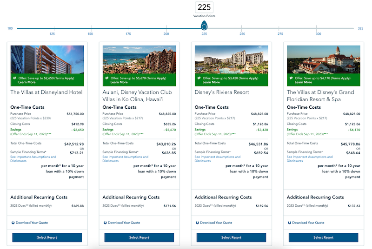Viewport: 372px width, 249px height.
Task: Select Resort for The Villas at Disneyland Hotel
Action: [47, 237]
